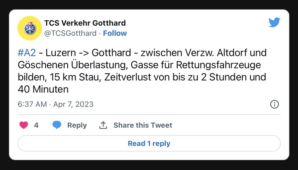This screenshot has width=298, height=170.
Task: Open TCS Verkehr Gotthard profile name
Action: pos(85,23)
